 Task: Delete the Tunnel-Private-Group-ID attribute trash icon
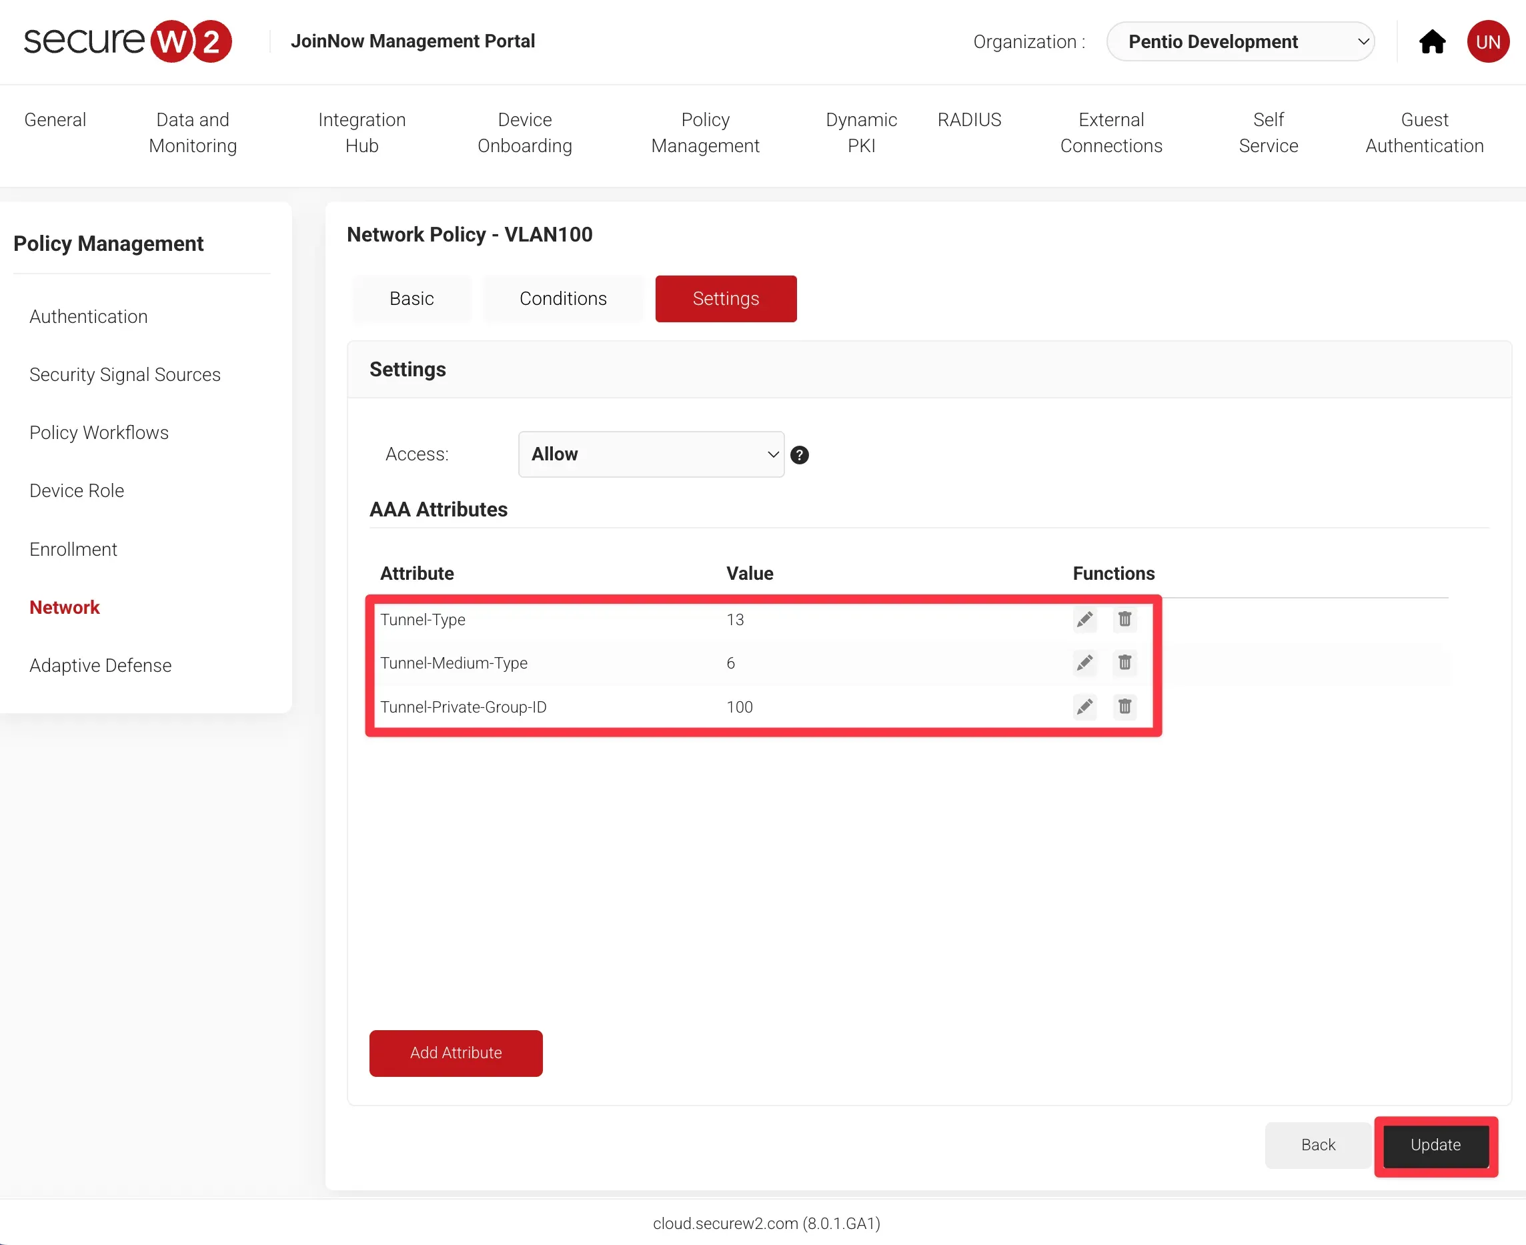tap(1124, 707)
